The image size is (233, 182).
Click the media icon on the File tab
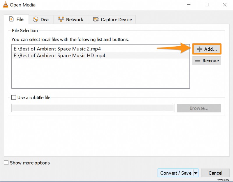click(11, 19)
